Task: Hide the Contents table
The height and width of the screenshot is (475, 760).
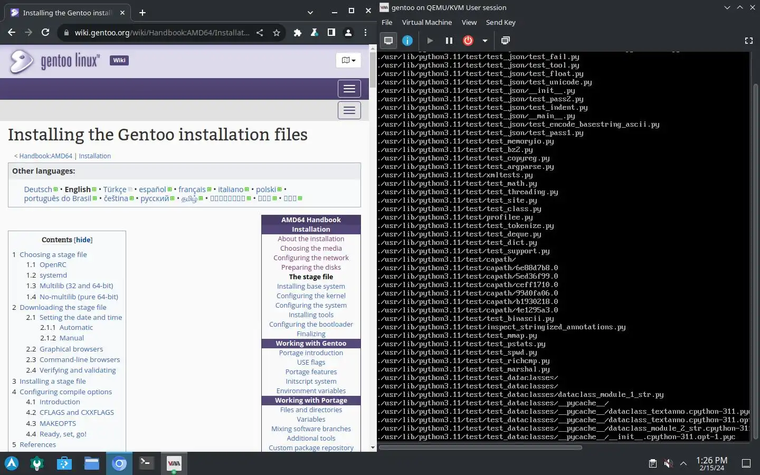Action: pos(83,240)
